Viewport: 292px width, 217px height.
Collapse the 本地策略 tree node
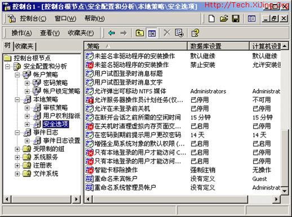(x=17, y=99)
